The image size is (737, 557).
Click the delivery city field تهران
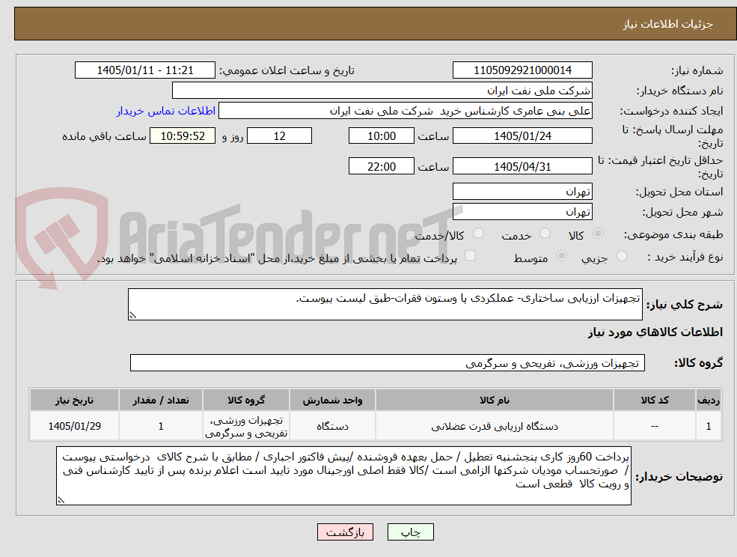[522, 212]
